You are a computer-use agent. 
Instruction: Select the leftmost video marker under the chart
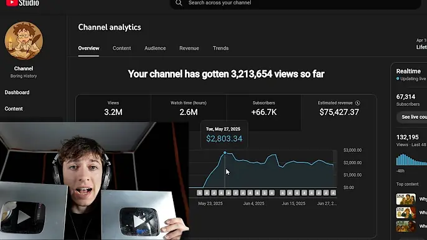[200, 193]
